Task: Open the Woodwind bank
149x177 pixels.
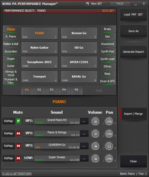Action: click(x=108, y=44)
